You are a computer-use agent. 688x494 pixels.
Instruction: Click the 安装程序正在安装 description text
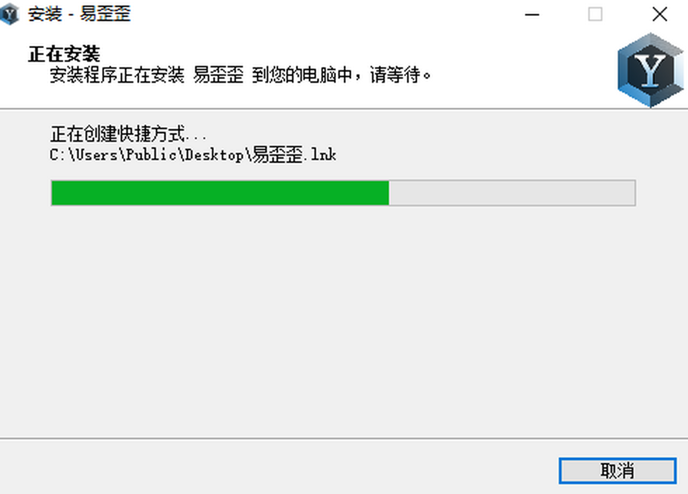[x=116, y=75]
